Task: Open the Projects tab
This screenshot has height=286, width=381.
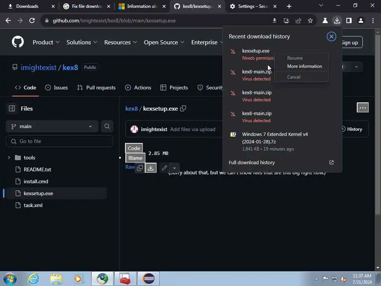Action: (x=174, y=88)
